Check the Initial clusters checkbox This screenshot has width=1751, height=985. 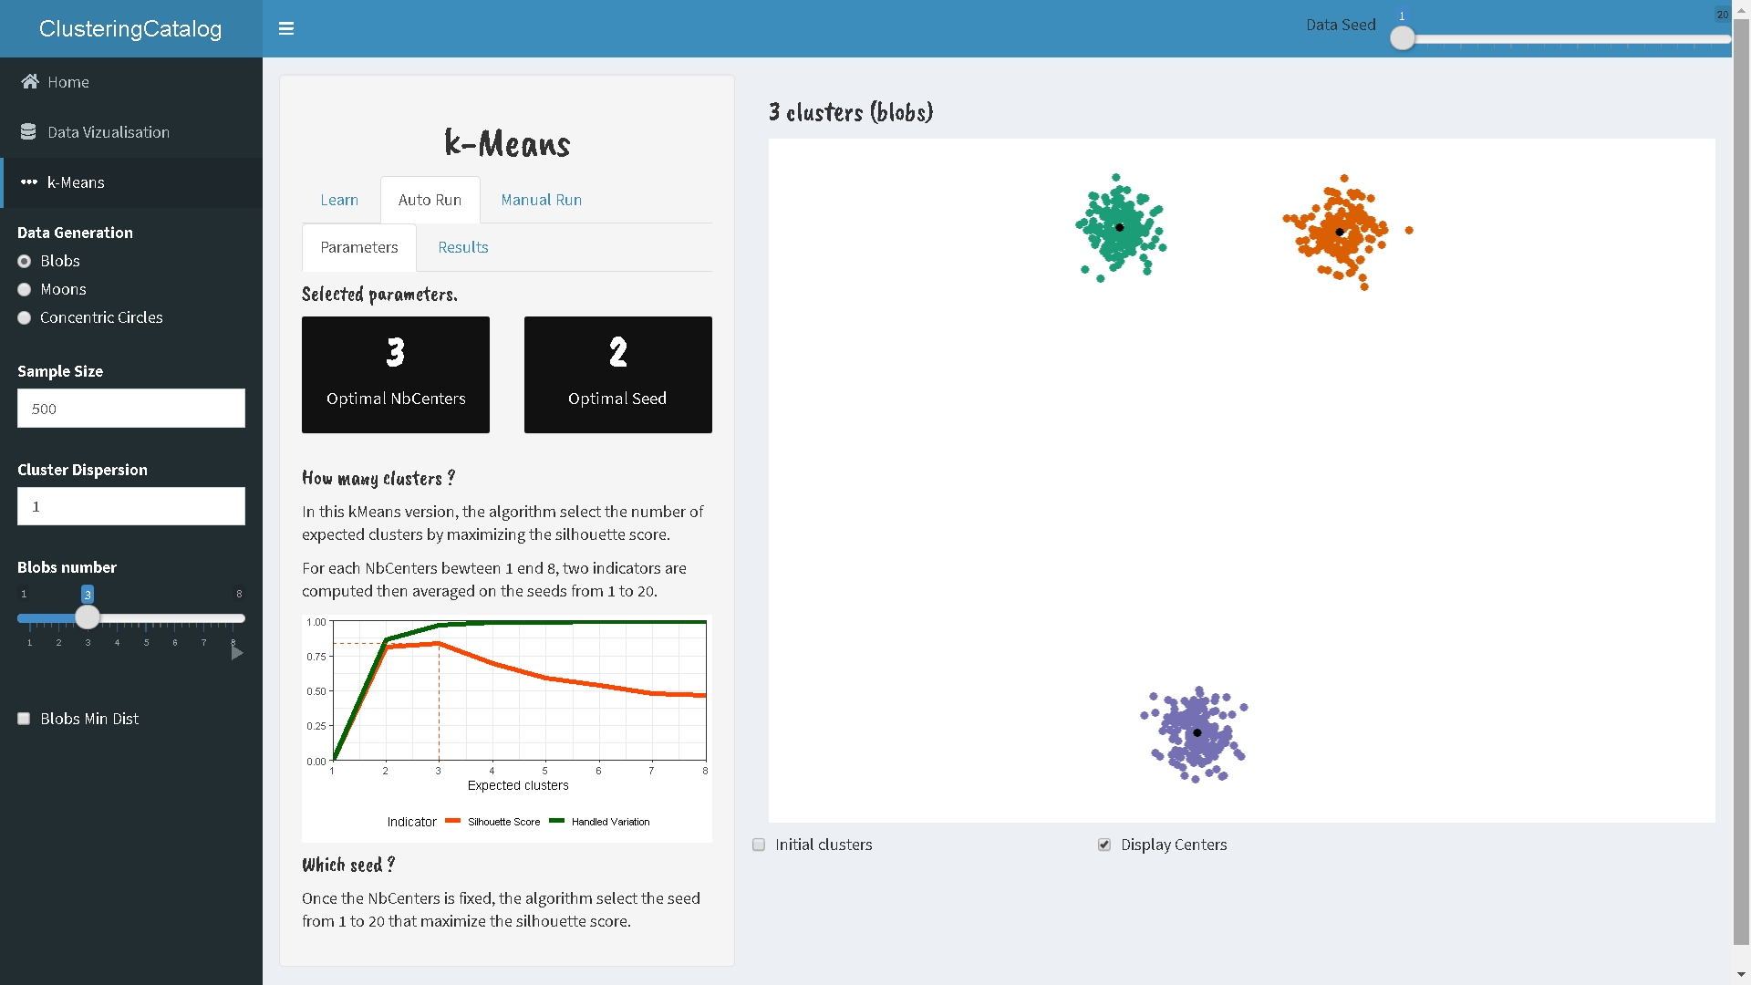(x=759, y=845)
